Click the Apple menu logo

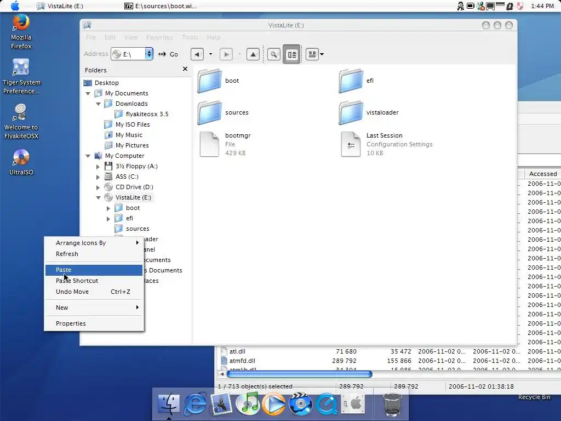pyautogui.click(x=15, y=6)
